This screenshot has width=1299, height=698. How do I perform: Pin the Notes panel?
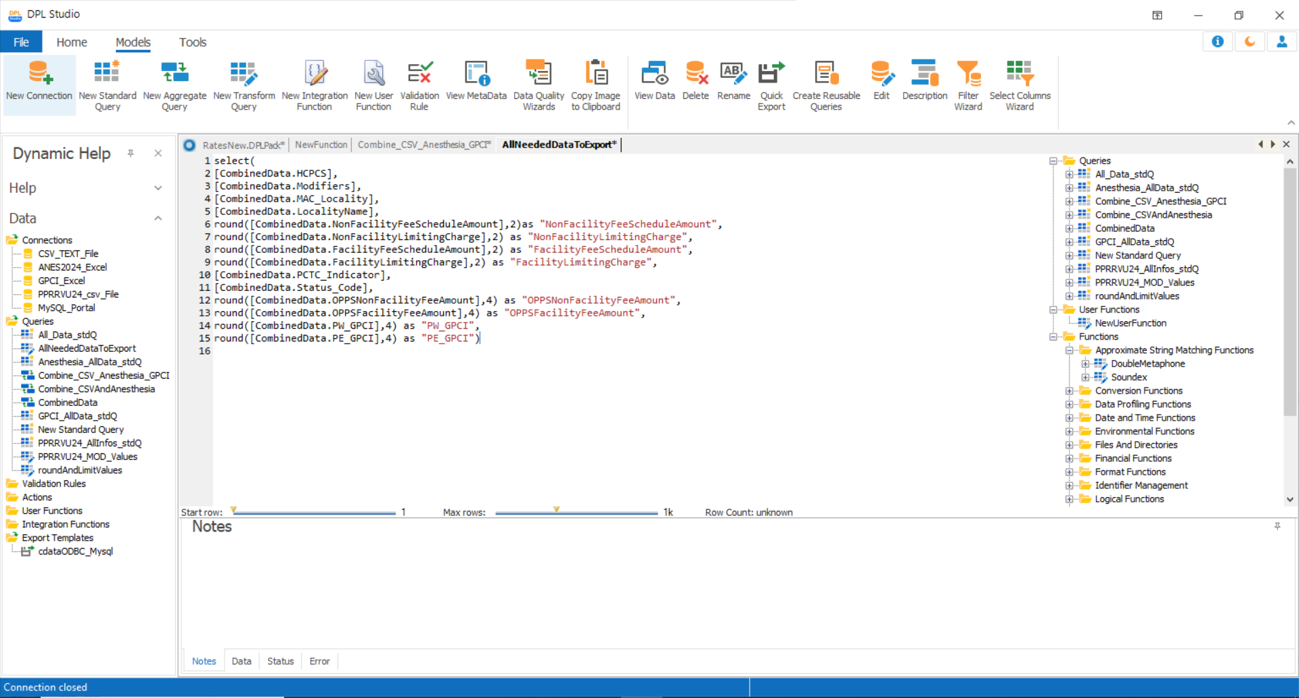(x=1277, y=526)
